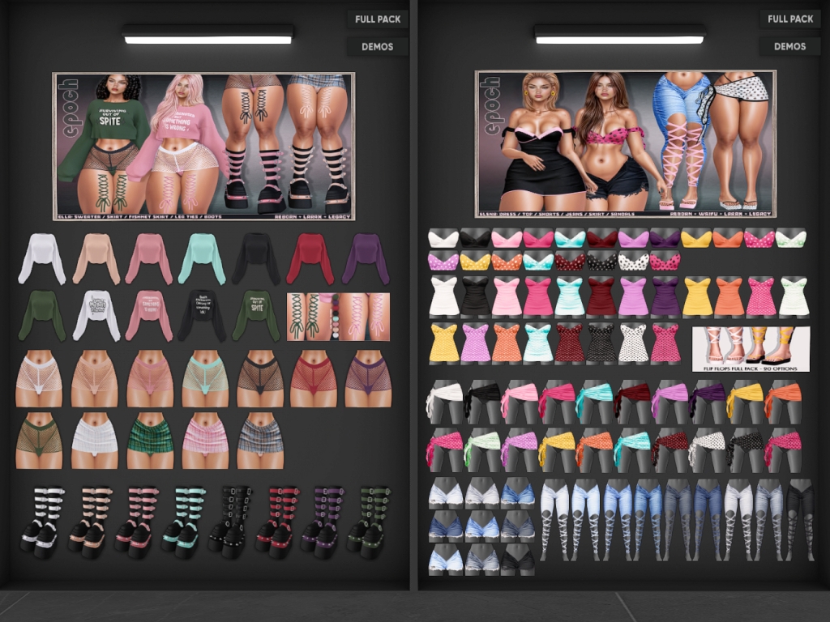The height and width of the screenshot is (622, 830).
Task: Click FULL PACK button on left vendor wall
Action: pyautogui.click(x=378, y=19)
